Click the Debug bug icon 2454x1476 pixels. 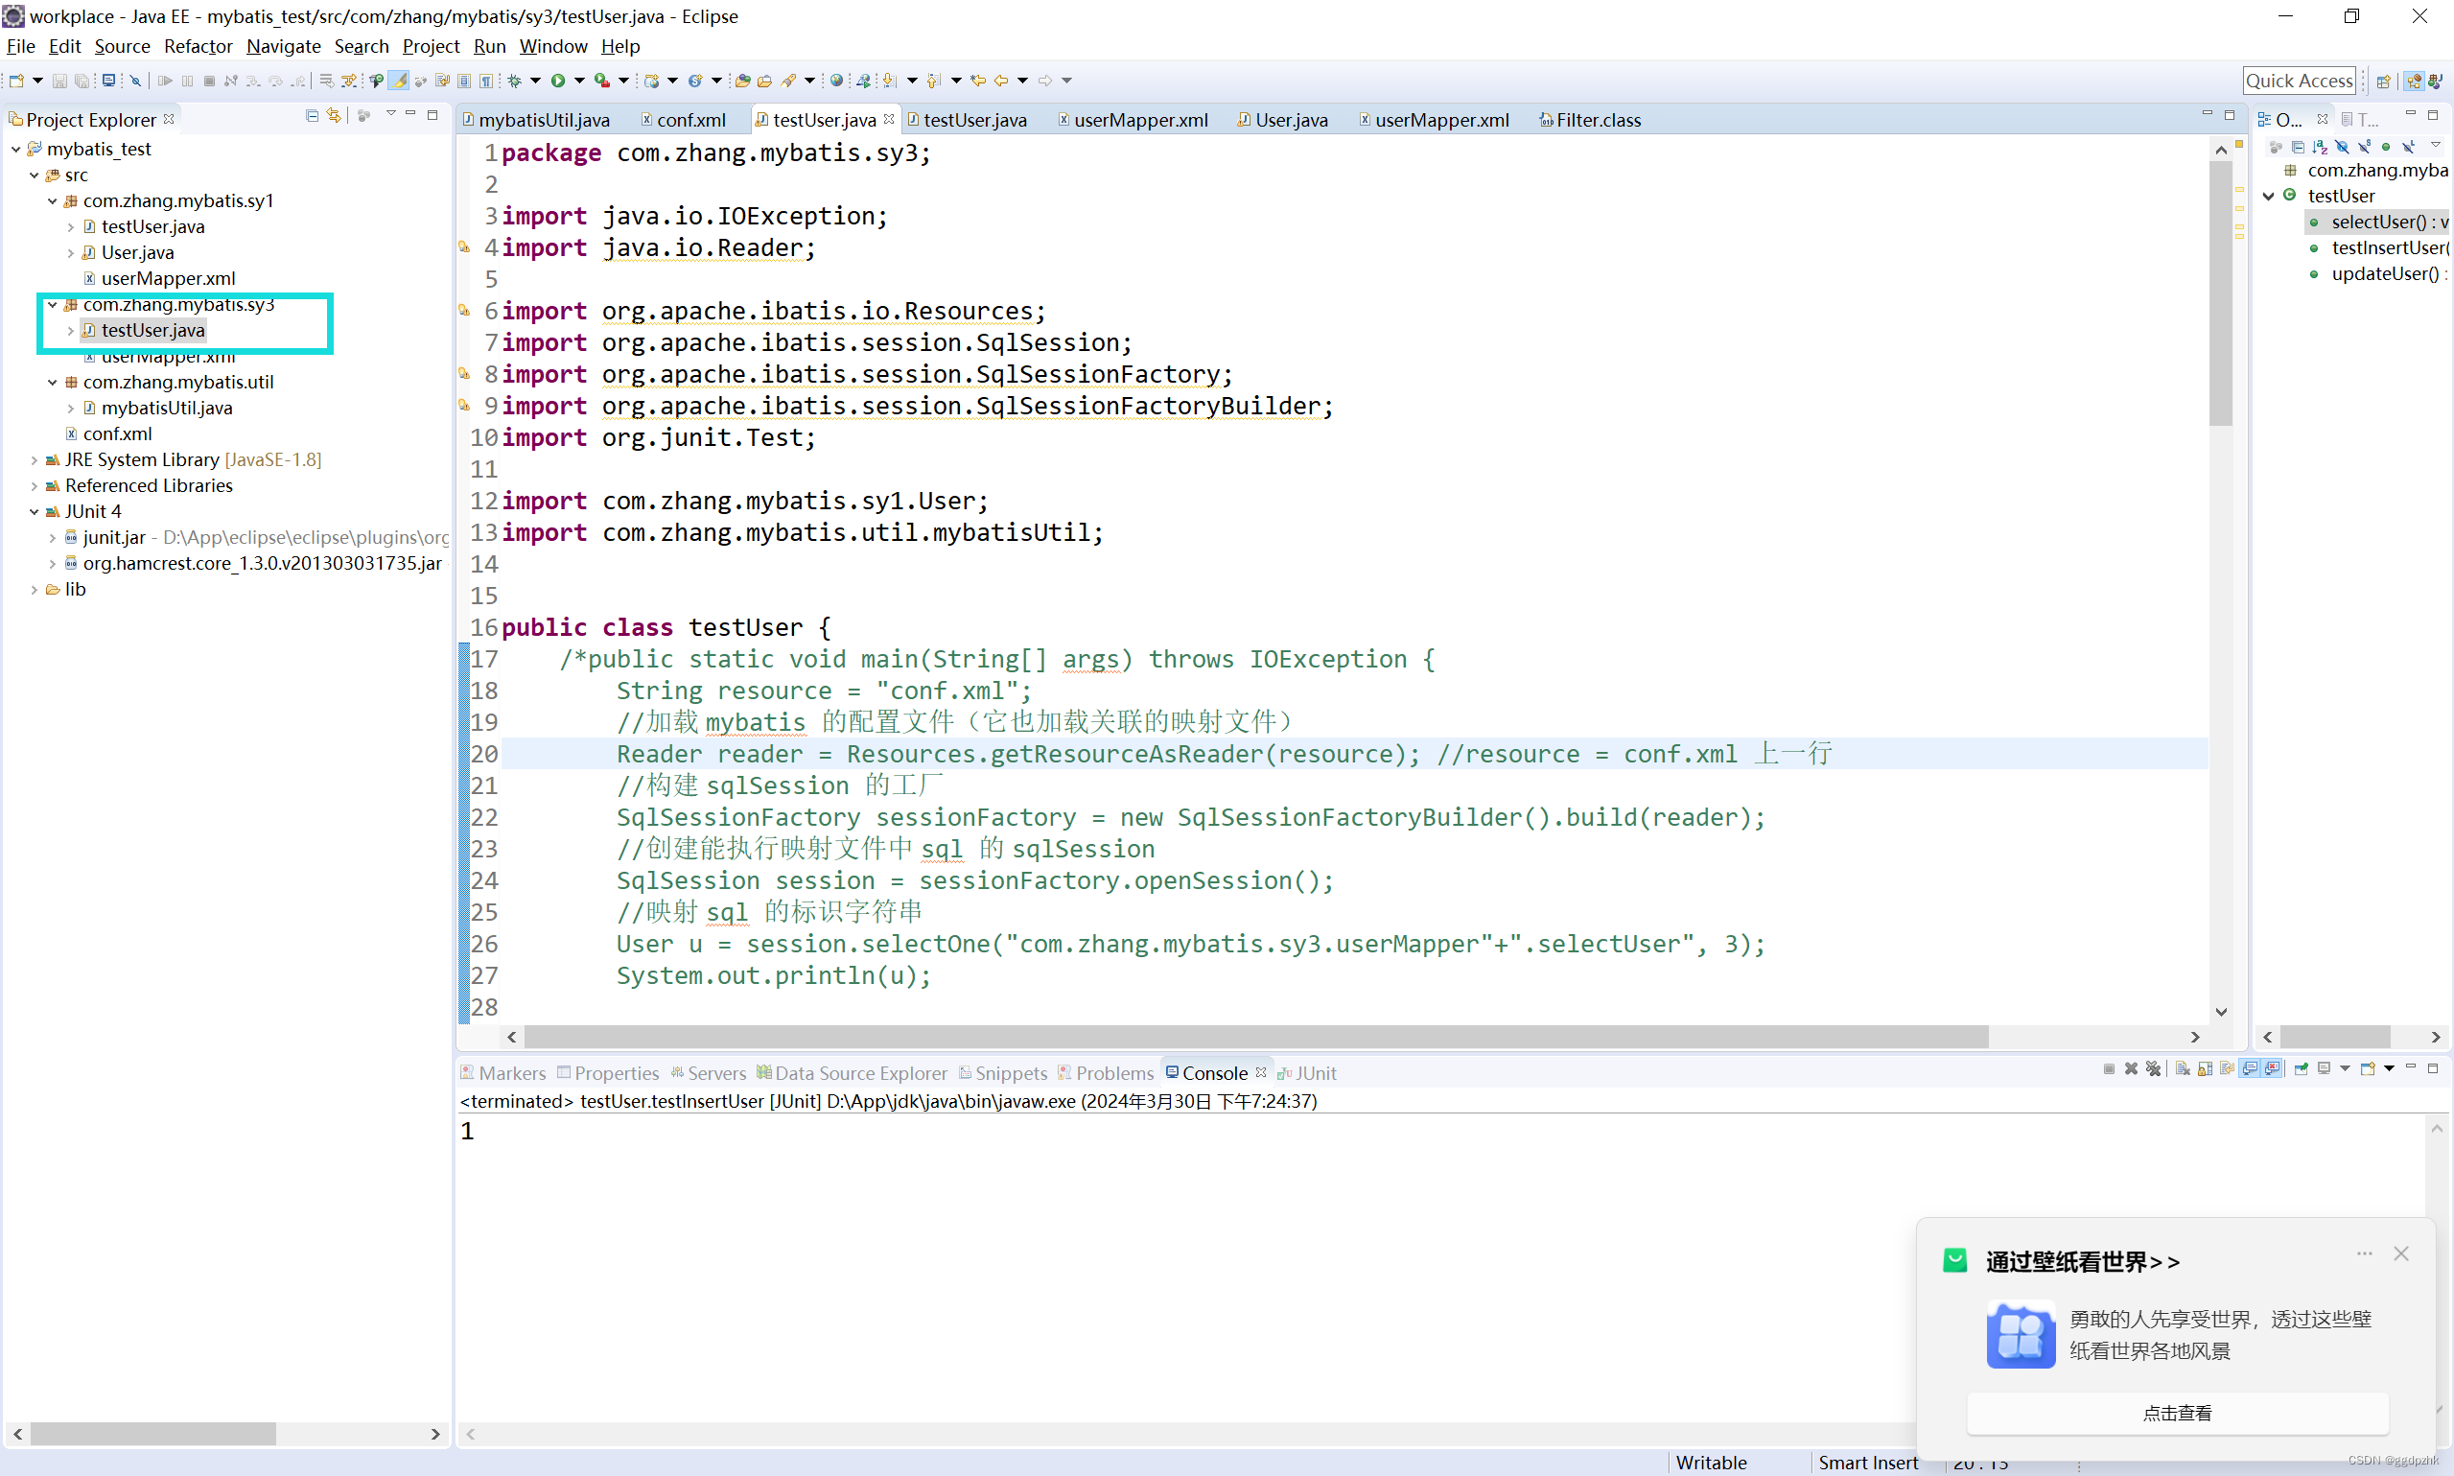[x=514, y=81]
